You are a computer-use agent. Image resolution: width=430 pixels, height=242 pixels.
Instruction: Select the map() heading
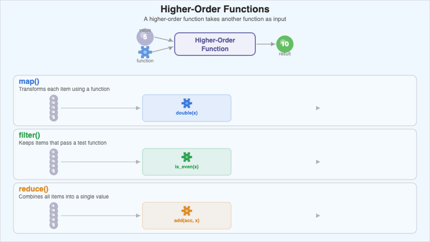pos(29,81)
